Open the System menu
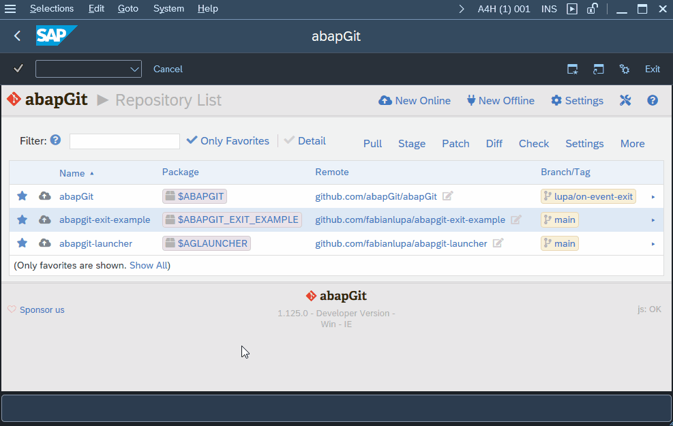Screen dimensions: 673x426 tap(168, 9)
